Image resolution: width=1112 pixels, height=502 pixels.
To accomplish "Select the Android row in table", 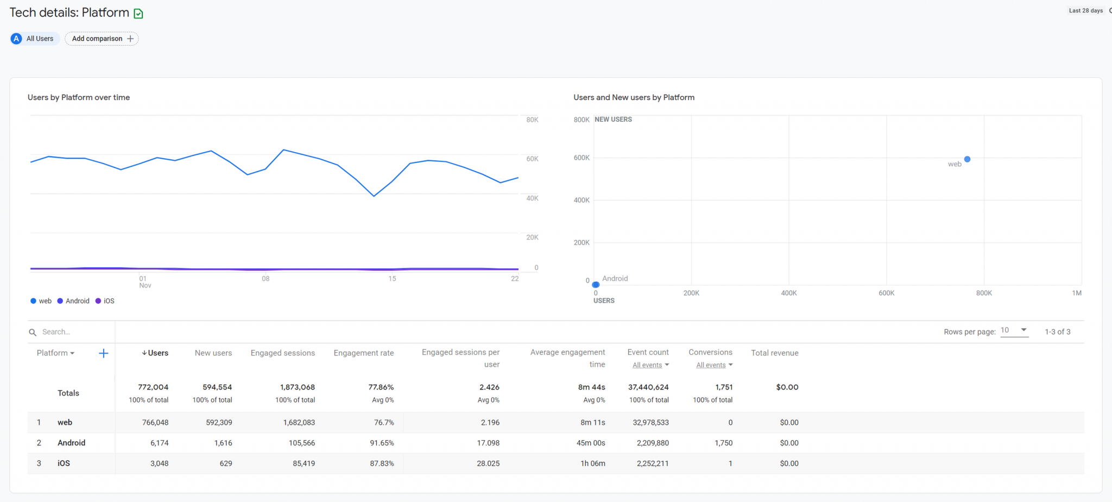I will point(71,443).
